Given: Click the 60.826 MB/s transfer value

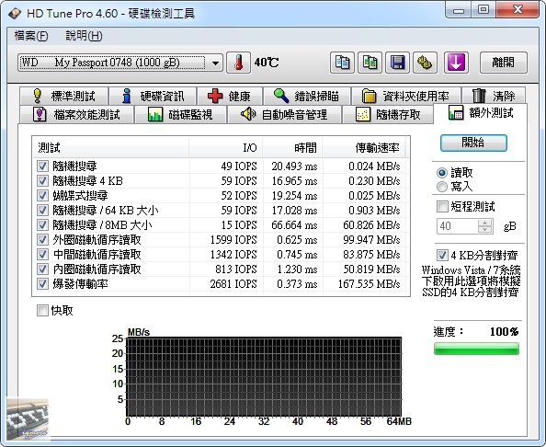Looking at the screenshot, I should [x=371, y=225].
